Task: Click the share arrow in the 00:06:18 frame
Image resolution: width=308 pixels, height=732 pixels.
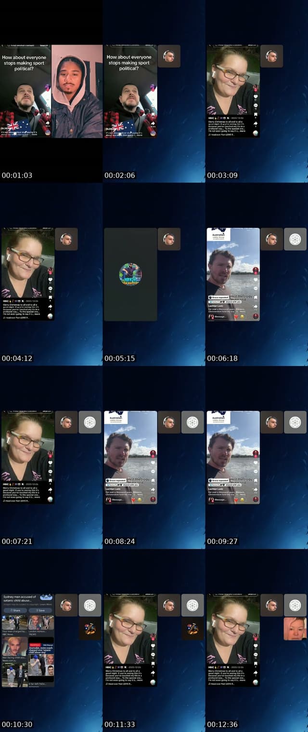Action: click(256, 307)
